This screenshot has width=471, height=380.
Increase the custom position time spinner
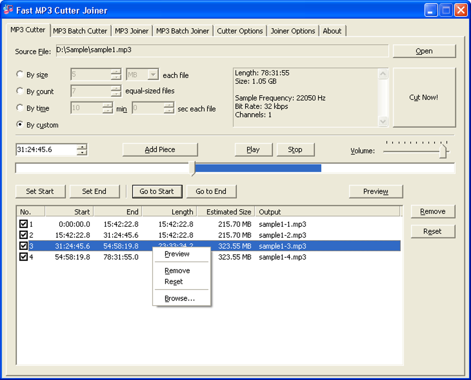(82, 147)
